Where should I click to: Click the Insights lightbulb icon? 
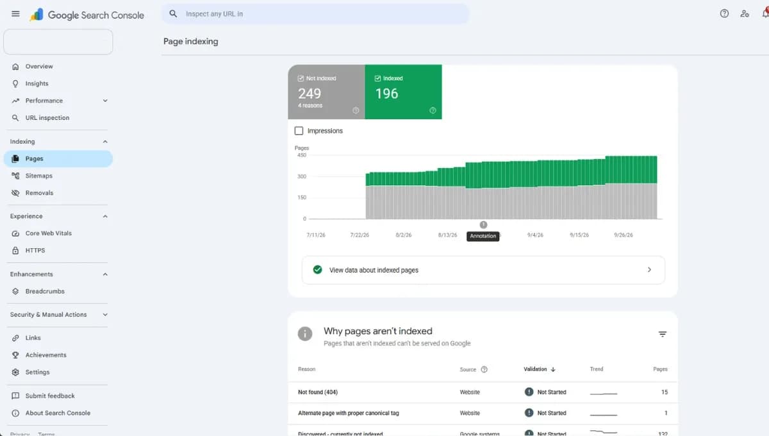[x=15, y=83]
